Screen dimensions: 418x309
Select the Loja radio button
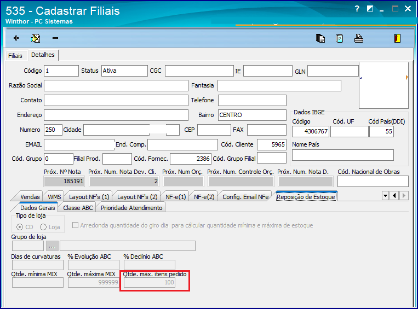[x=43, y=227]
